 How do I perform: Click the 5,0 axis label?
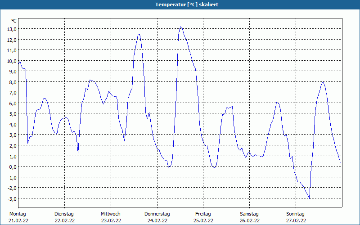(x=13, y=114)
